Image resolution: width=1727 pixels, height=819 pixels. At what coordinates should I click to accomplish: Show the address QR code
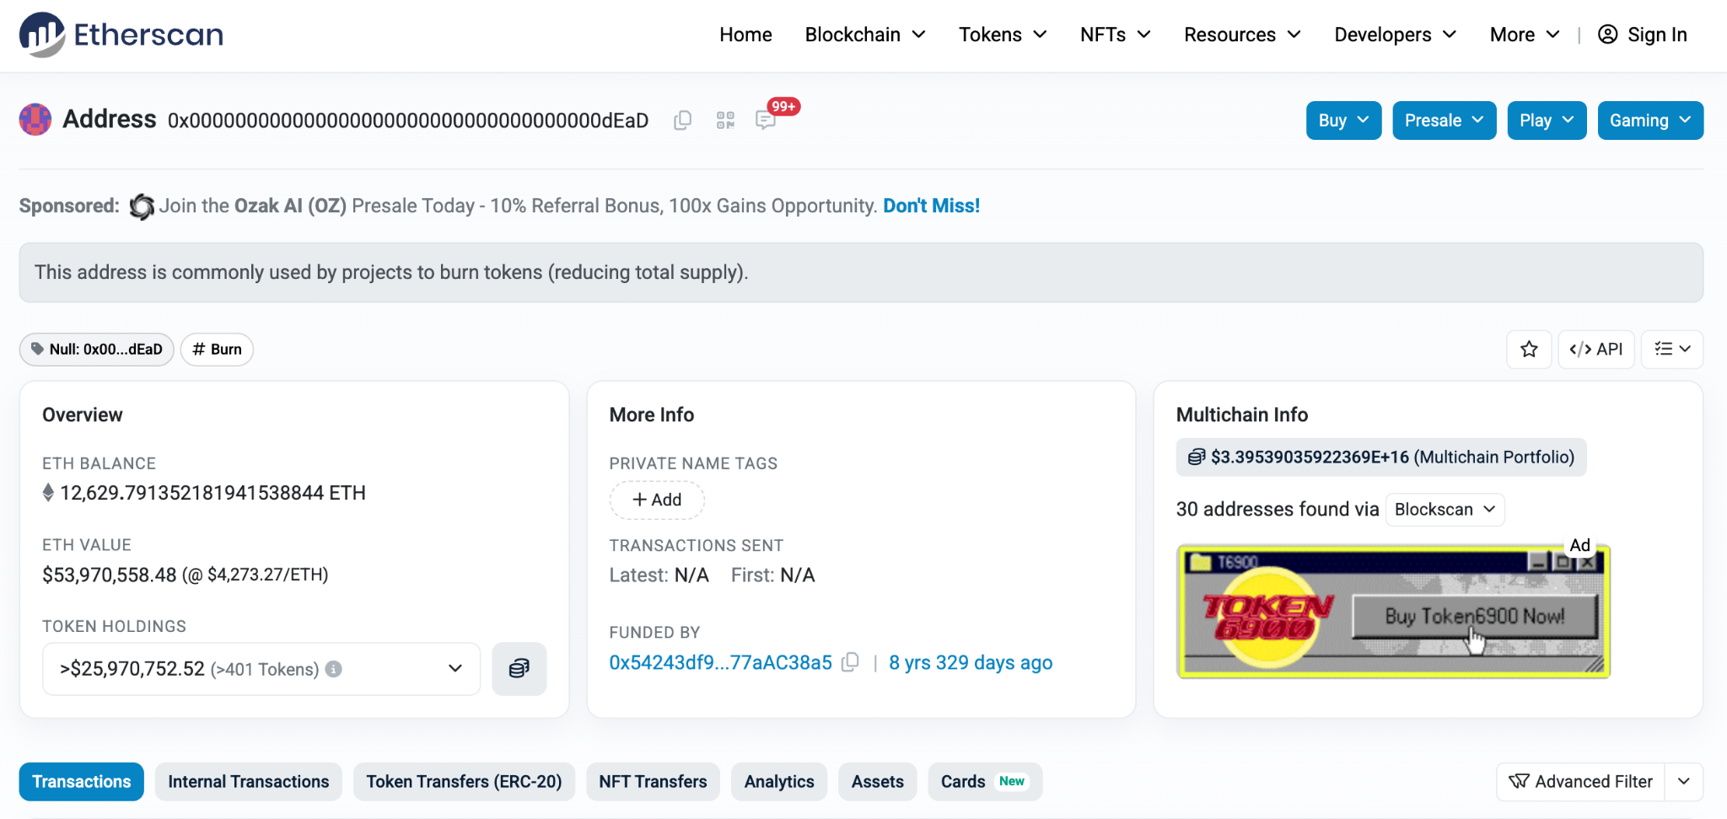pos(725,120)
